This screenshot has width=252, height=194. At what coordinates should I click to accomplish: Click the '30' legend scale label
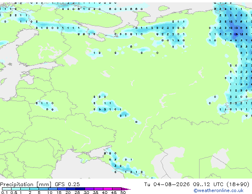86,192
